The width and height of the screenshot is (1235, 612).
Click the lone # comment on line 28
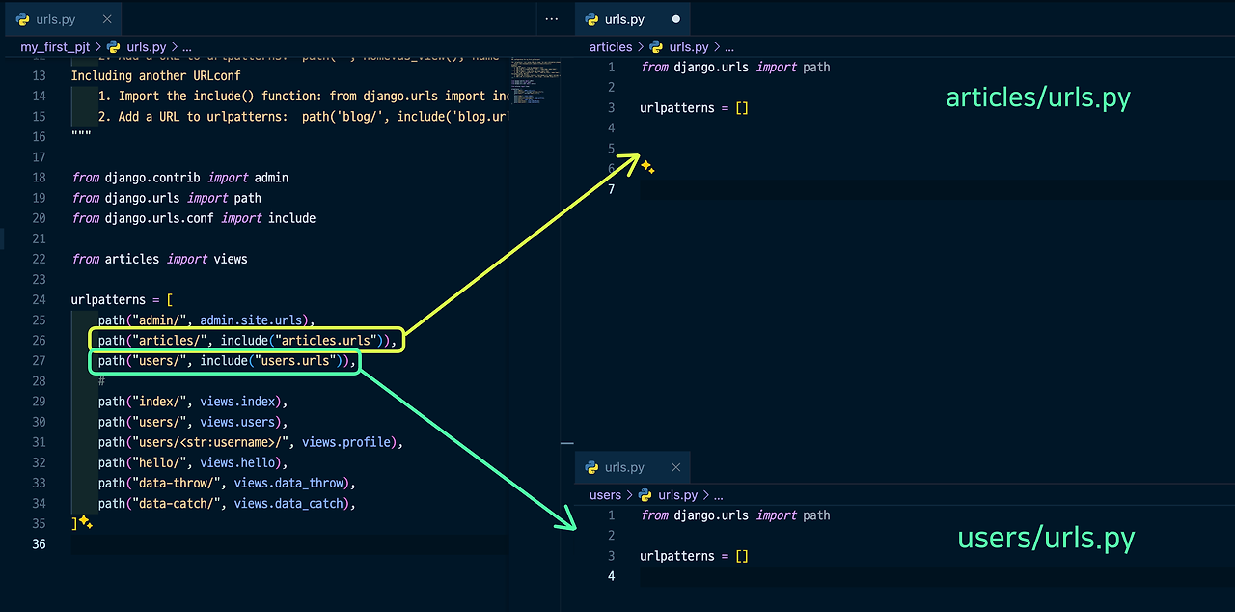101,381
